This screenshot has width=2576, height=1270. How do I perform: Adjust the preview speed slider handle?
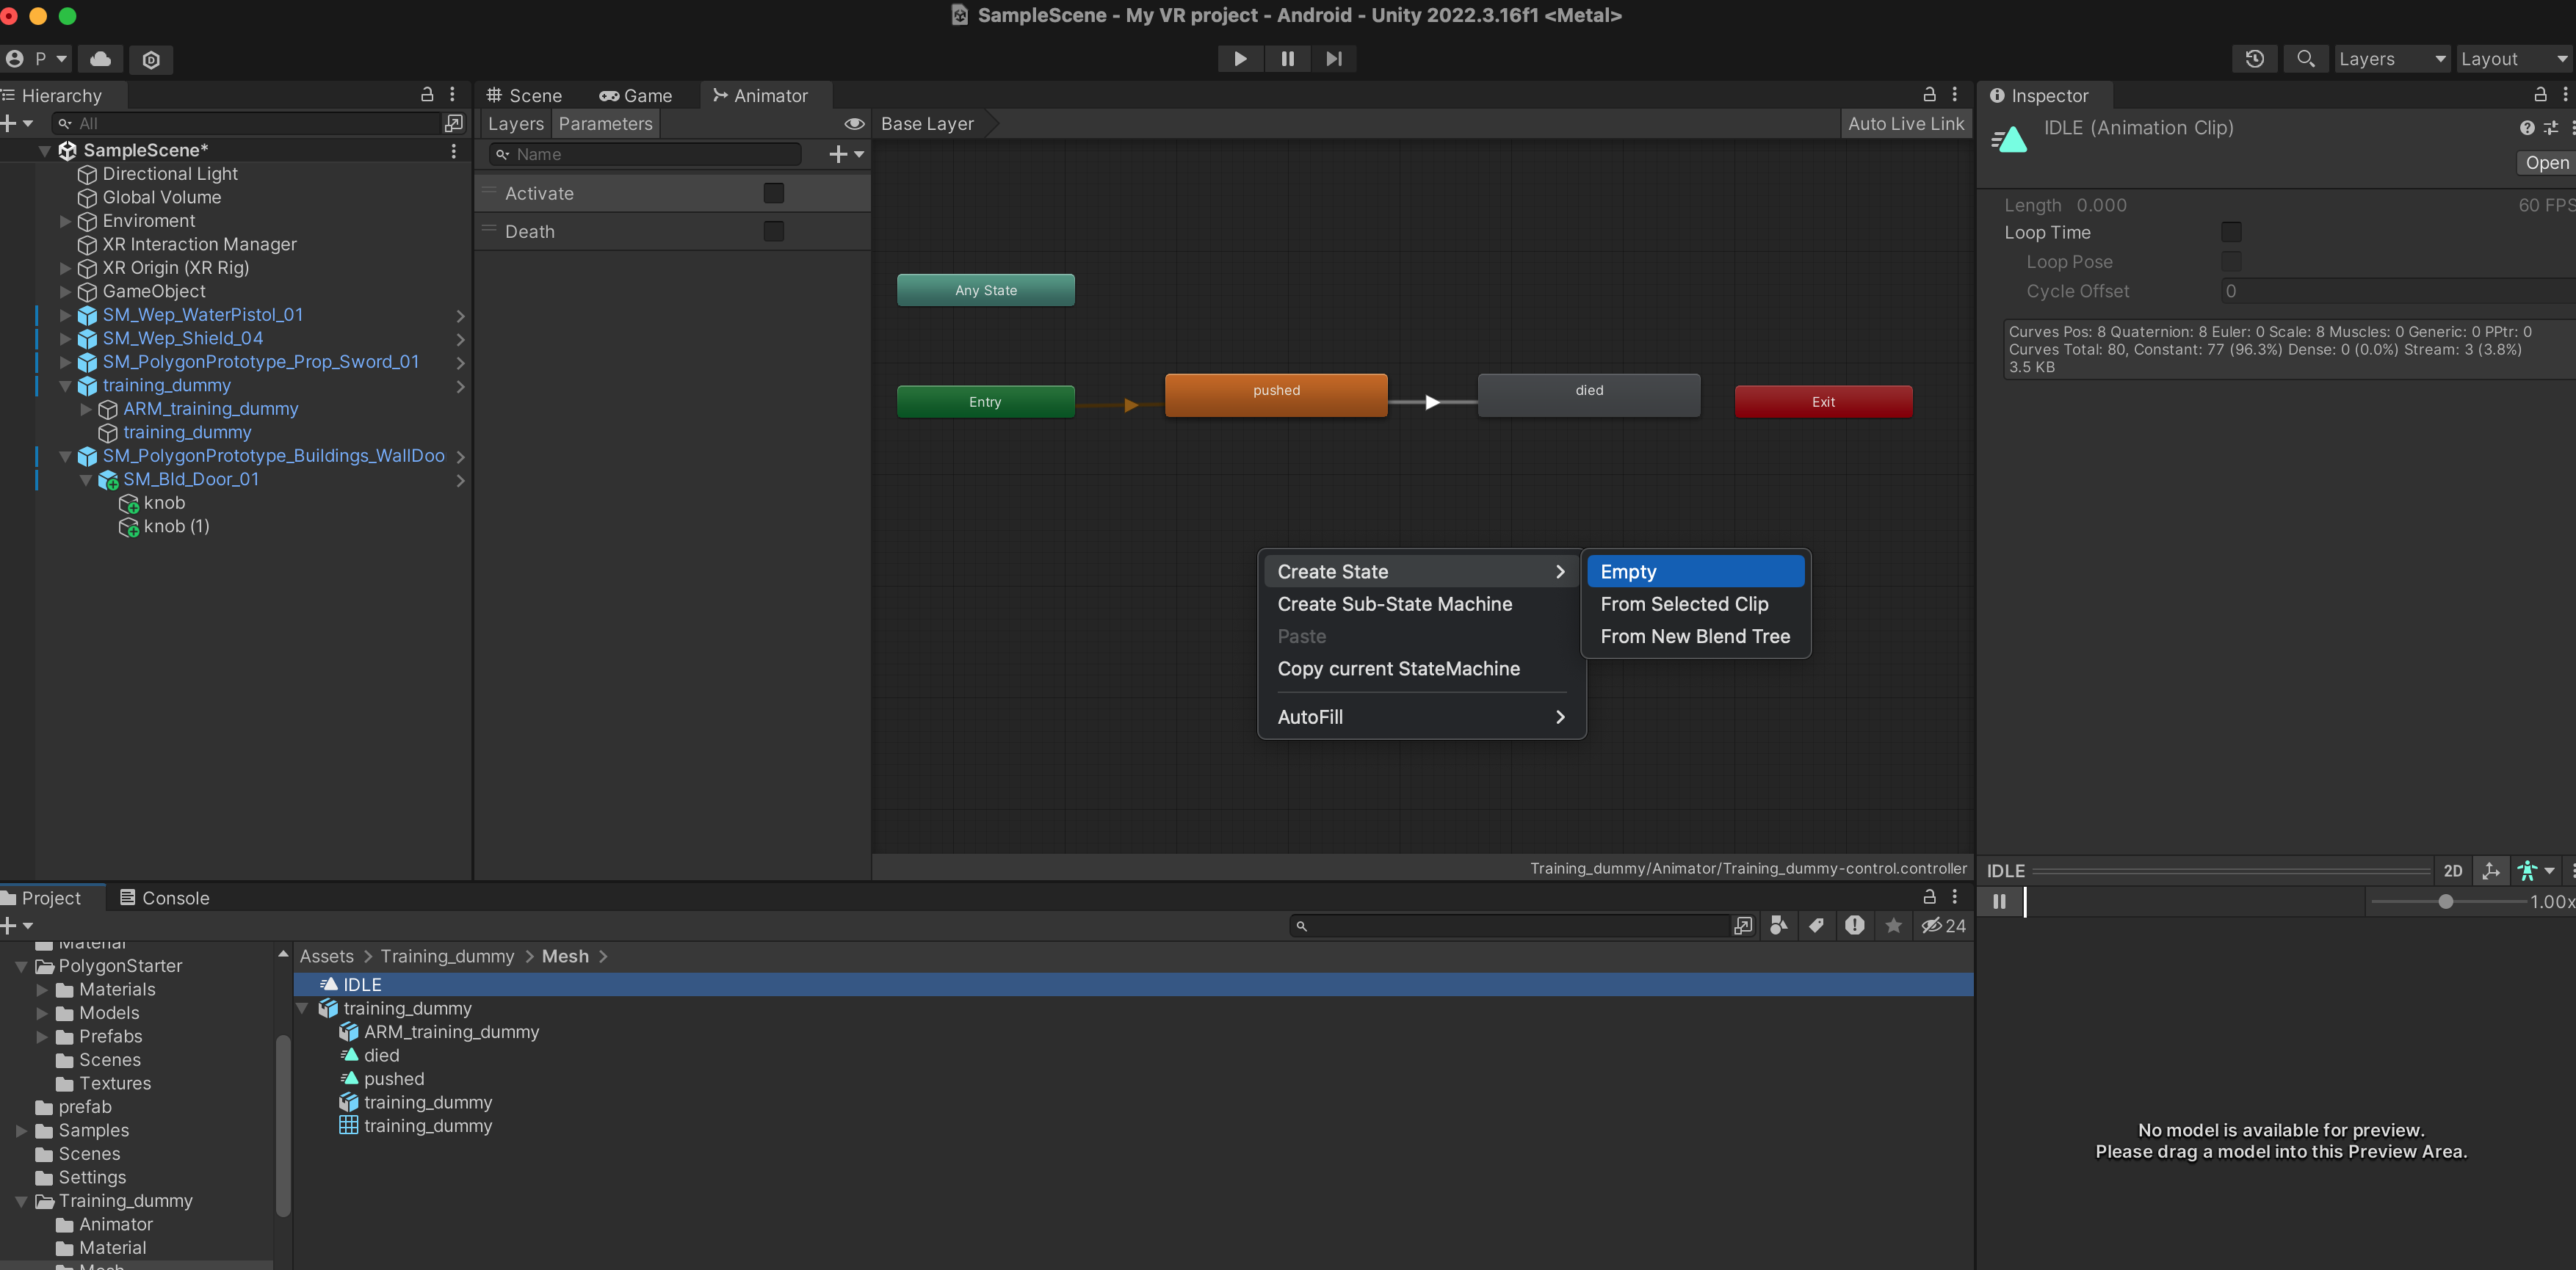coord(2445,901)
